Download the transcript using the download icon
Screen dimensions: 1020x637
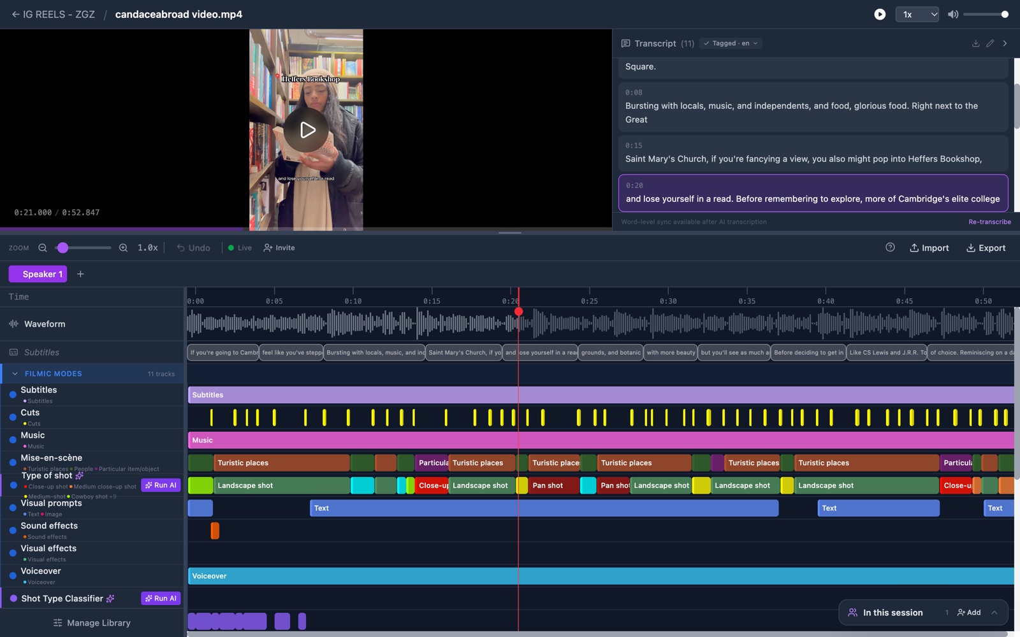coord(975,43)
